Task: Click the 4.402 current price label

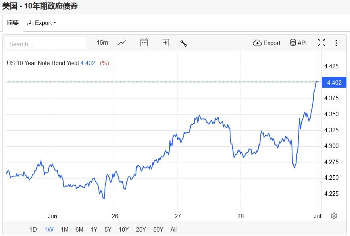Action: coord(334,83)
